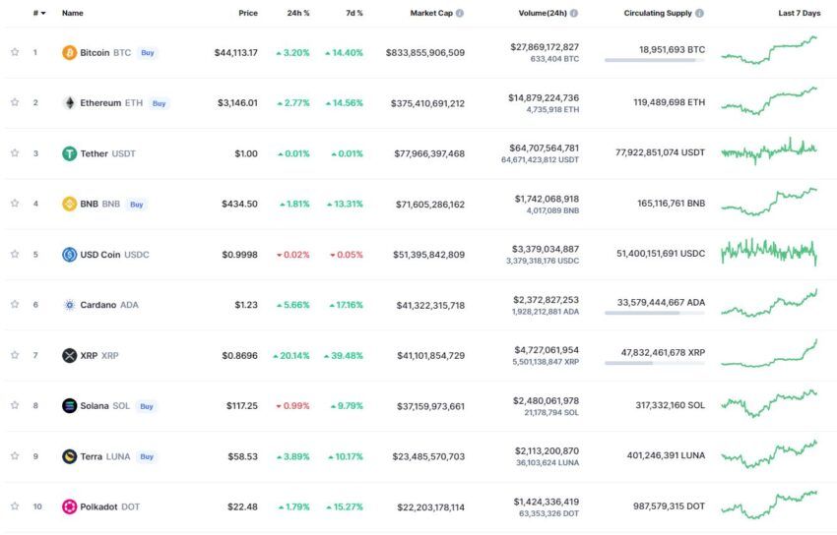
Task: Click Cardano 7d change 17.16%
Action: [x=346, y=305]
